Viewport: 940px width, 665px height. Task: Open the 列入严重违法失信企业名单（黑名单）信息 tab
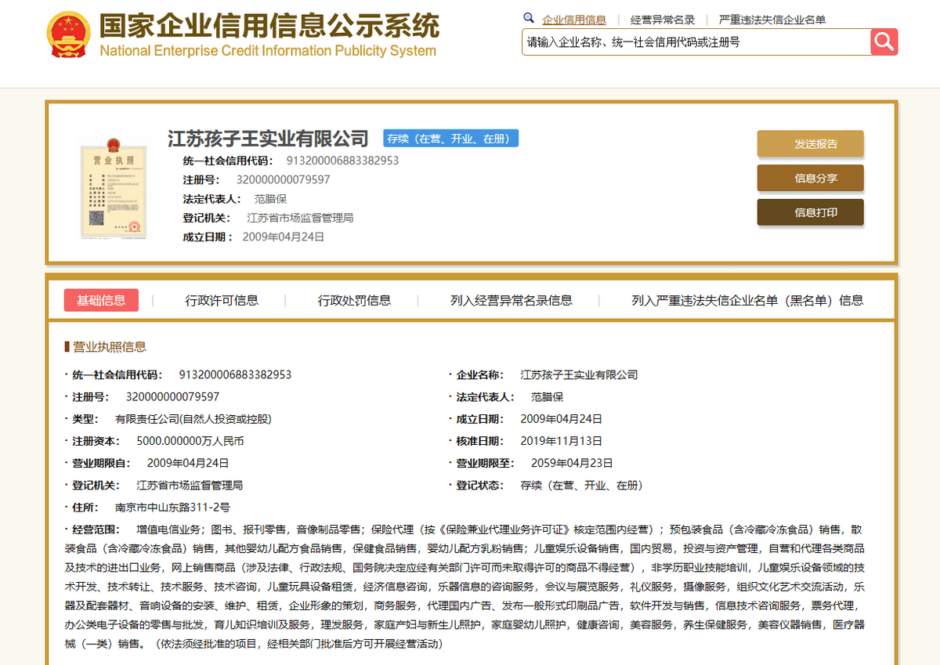point(747,300)
